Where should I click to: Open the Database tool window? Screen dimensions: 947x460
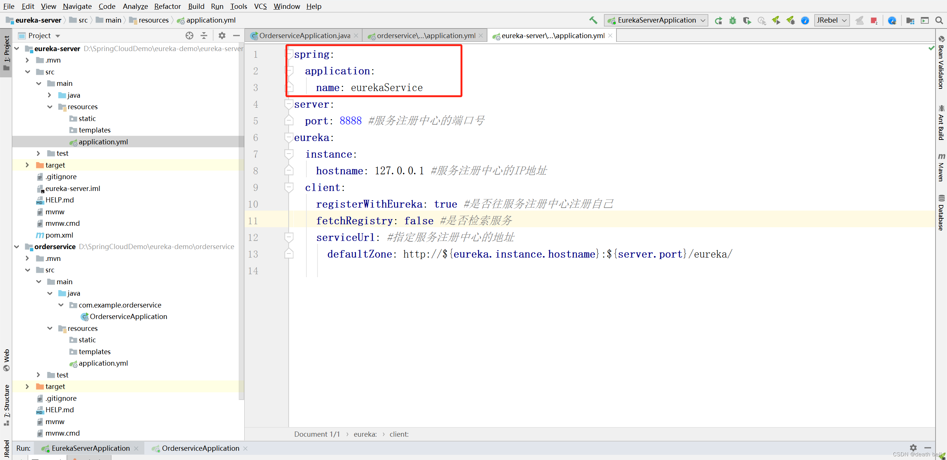point(941,215)
